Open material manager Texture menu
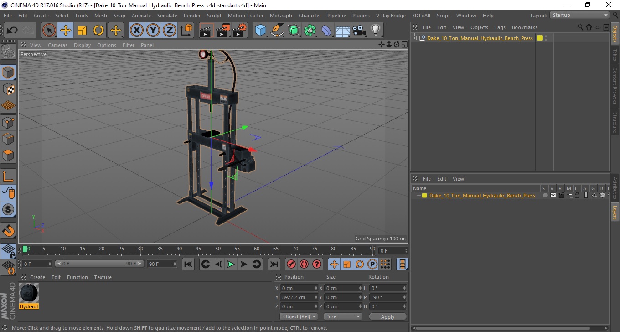620x332 pixels. point(103,277)
